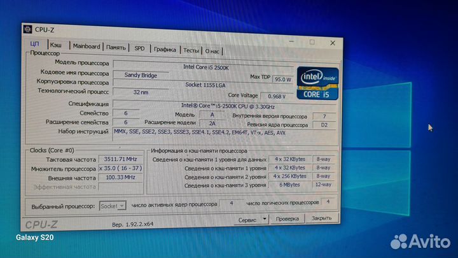Expand the Сервис dropdown arrow

(265, 219)
